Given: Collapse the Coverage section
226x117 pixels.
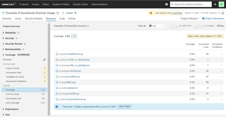Looking at the screenshot, I should tap(9, 55).
